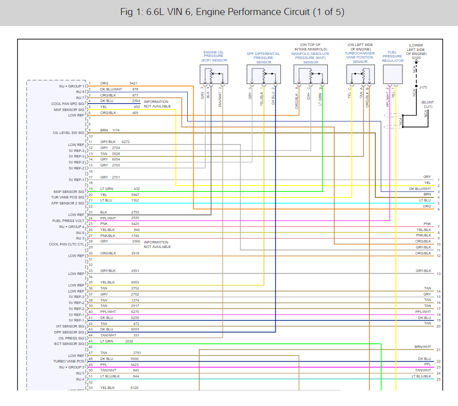Screen dimensions: 458x406
Task: Click circuit number 6120 on the YEL/BLK wire
Action: click(x=135, y=388)
